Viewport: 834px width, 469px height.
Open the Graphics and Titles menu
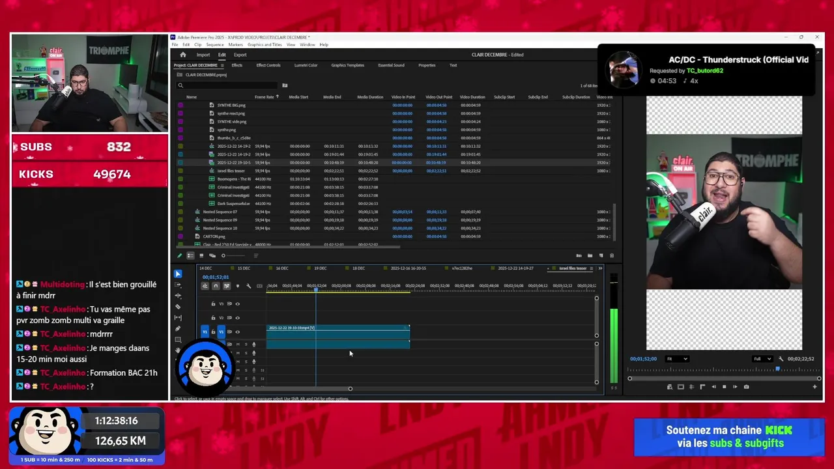[265, 45]
